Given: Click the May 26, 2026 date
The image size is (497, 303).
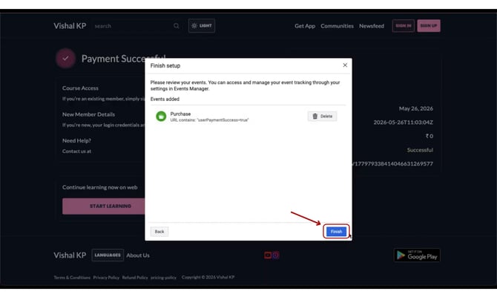Looking at the screenshot, I should [416, 108].
